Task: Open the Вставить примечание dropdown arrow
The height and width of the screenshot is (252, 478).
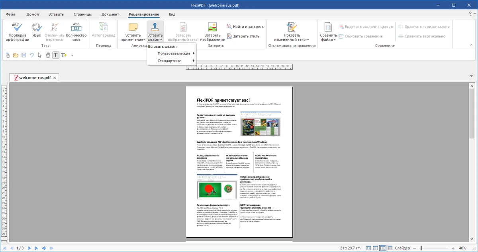Action: tap(144, 40)
